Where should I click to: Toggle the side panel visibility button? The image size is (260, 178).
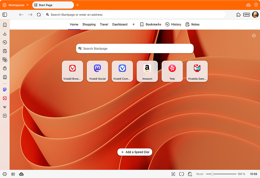[5, 14]
